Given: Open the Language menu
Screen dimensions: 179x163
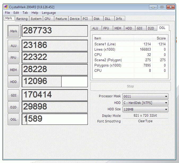Looking at the screenshot, I should (x=49, y=13).
